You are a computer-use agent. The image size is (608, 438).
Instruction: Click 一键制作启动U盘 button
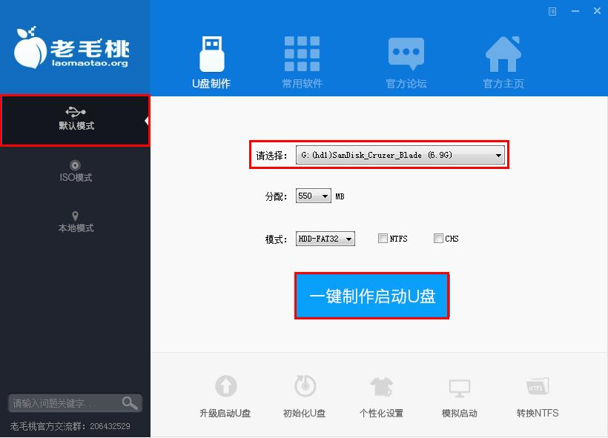point(371,296)
